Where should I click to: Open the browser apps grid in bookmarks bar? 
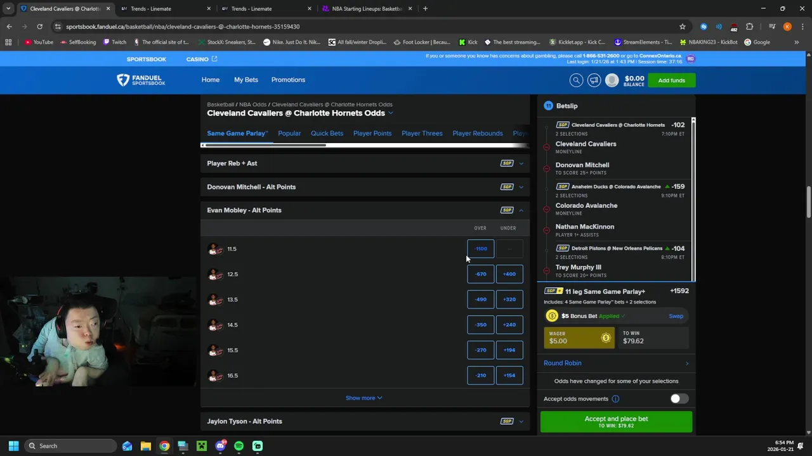[x=8, y=42]
